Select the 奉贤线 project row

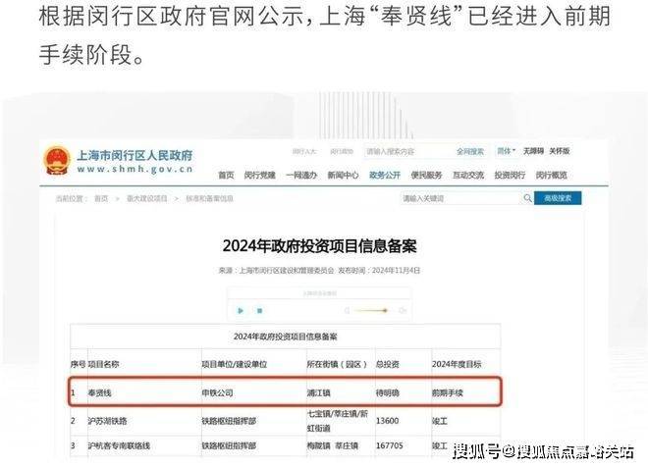tap(285, 391)
